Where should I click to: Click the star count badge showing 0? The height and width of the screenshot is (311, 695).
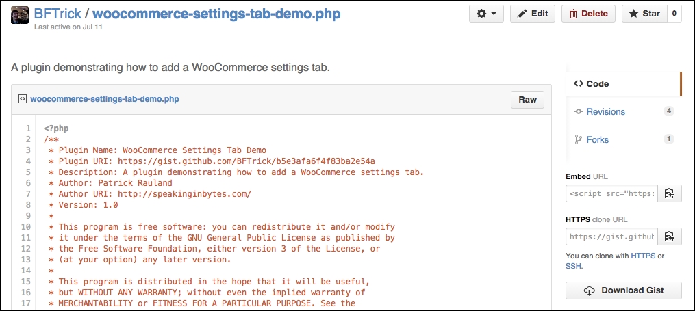coord(674,14)
